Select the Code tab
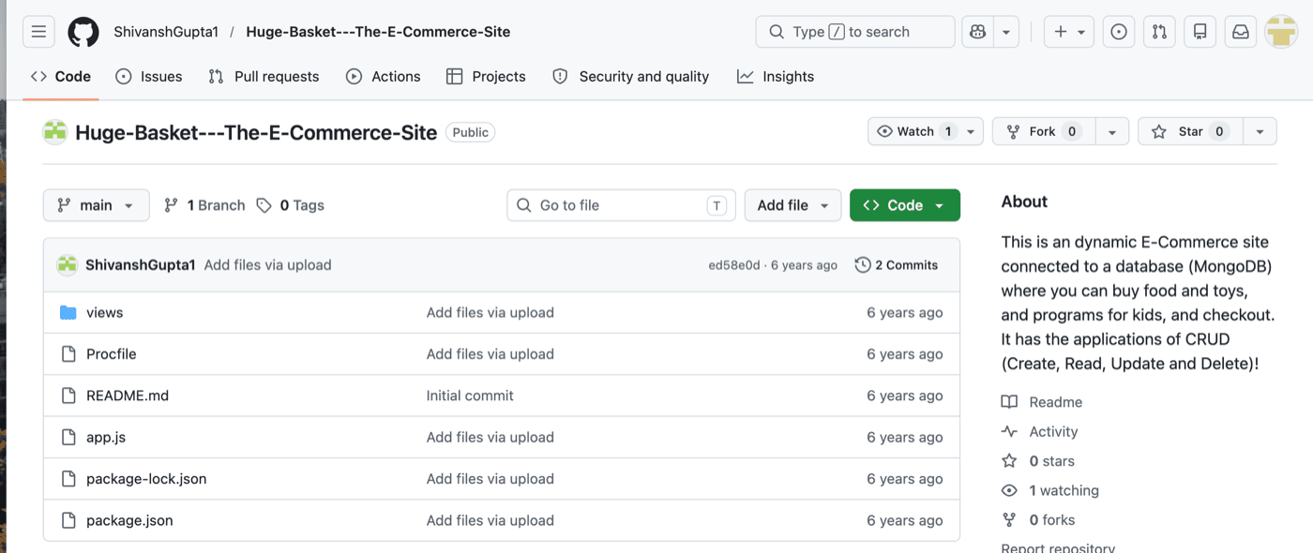 61,77
